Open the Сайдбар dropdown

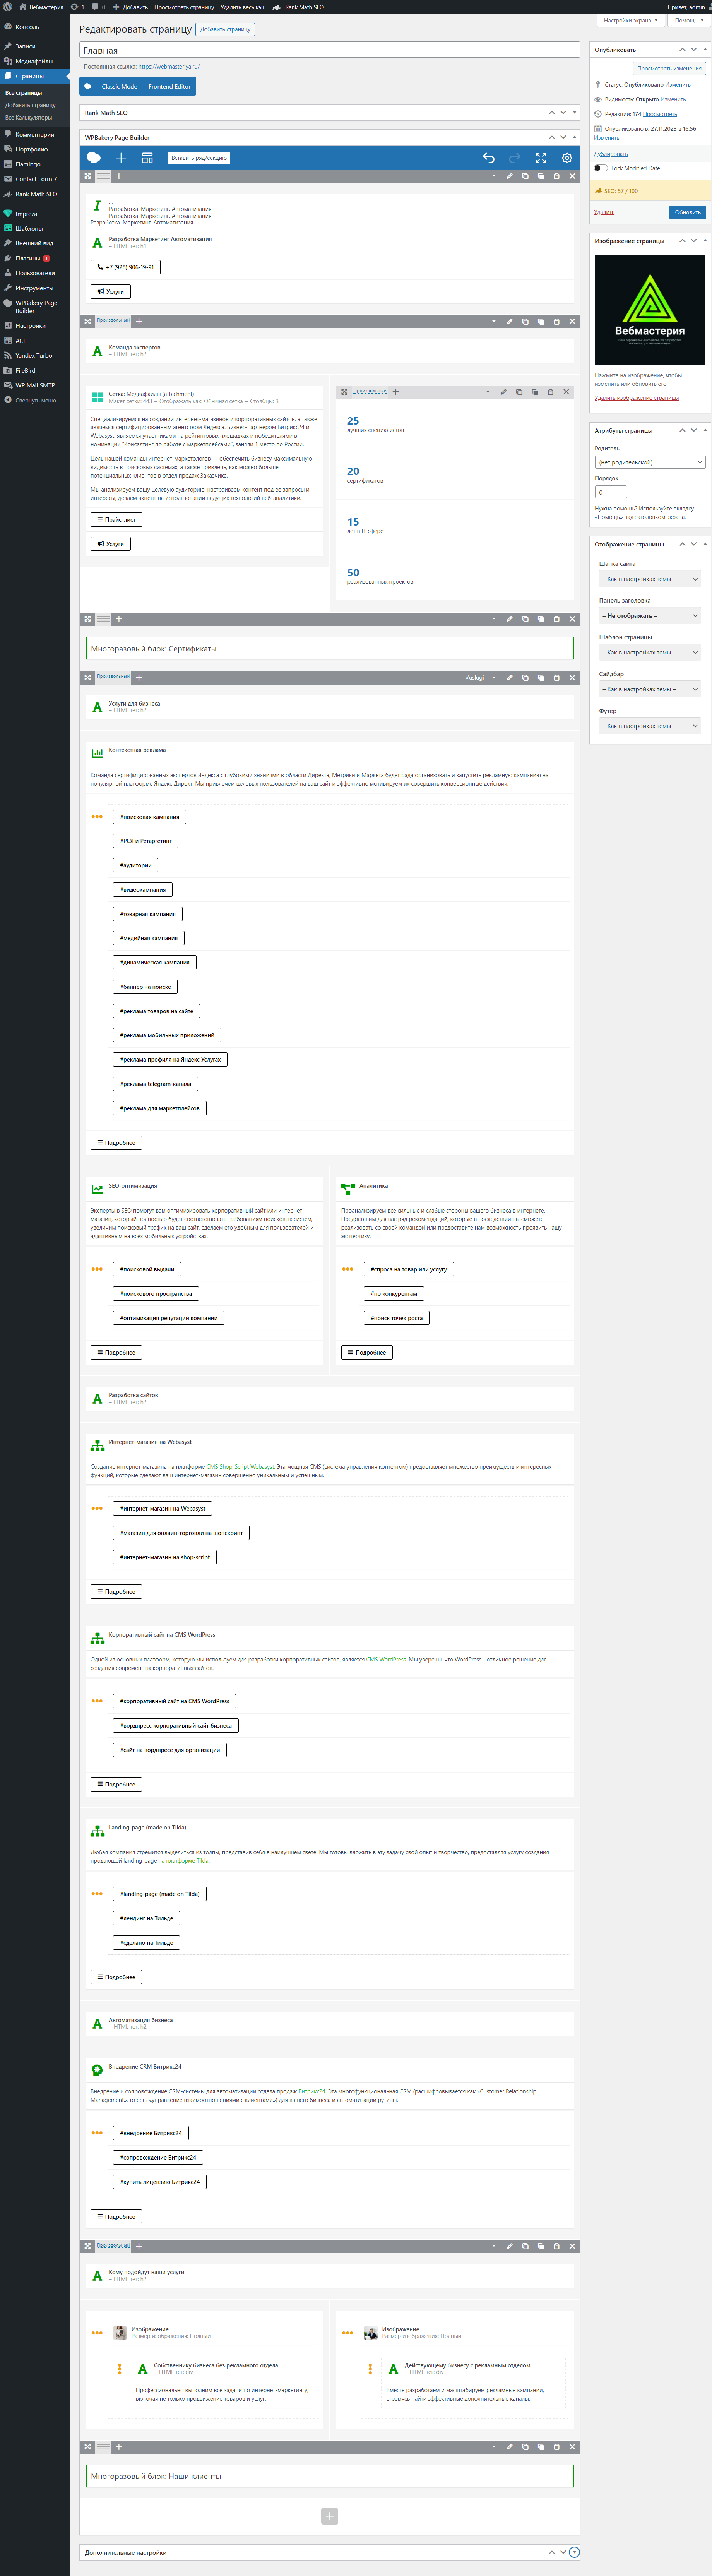click(x=650, y=689)
